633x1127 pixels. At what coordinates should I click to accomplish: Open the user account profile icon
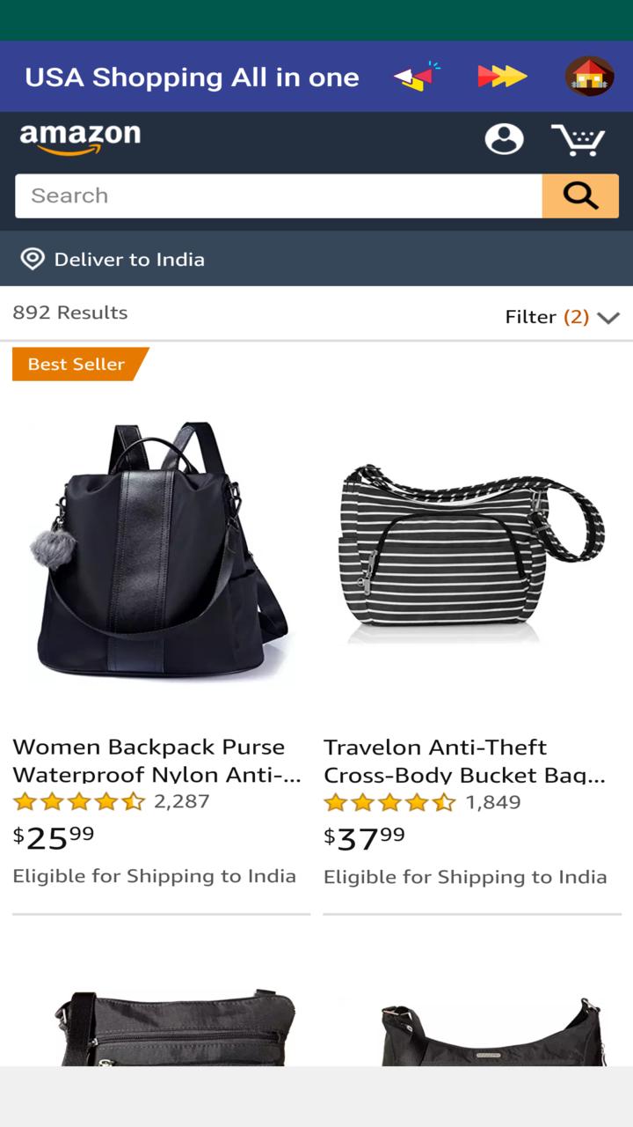[504, 139]
